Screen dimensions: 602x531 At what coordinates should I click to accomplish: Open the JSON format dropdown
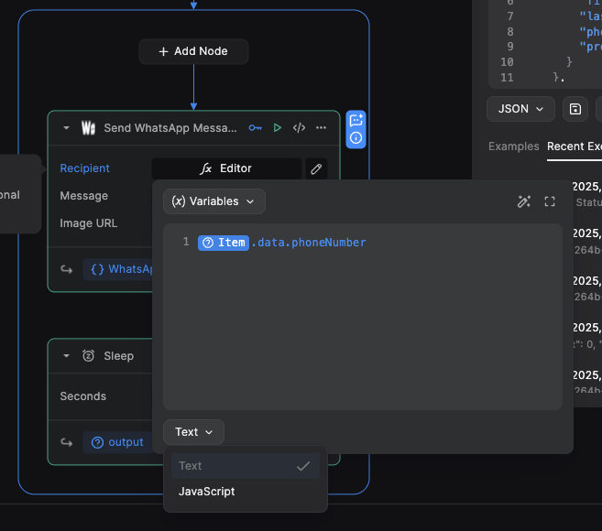click(x=520, y=109)
